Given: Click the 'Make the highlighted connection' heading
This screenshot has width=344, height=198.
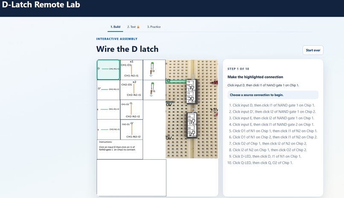Looking at the screenshot, I should tap(255, 77).
